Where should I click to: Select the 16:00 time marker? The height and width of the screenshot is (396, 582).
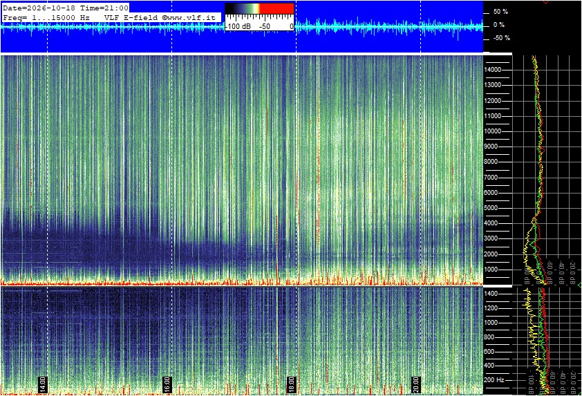tap(167, 385)
